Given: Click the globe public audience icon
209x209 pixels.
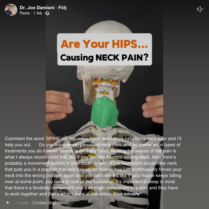Looking at the screenshot, I should (47, 13).
